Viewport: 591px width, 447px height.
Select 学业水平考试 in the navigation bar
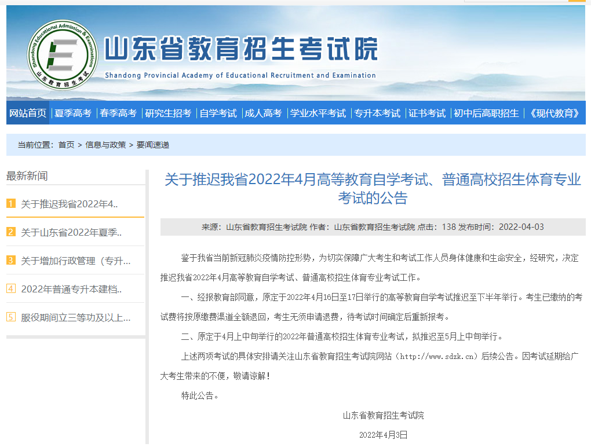(x=318, y=113)
